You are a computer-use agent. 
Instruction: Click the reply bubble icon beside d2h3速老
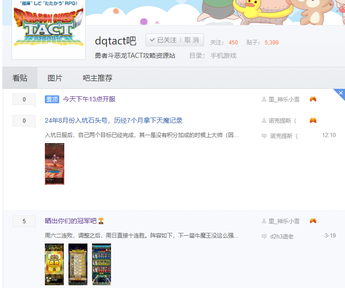pos(264,237)
